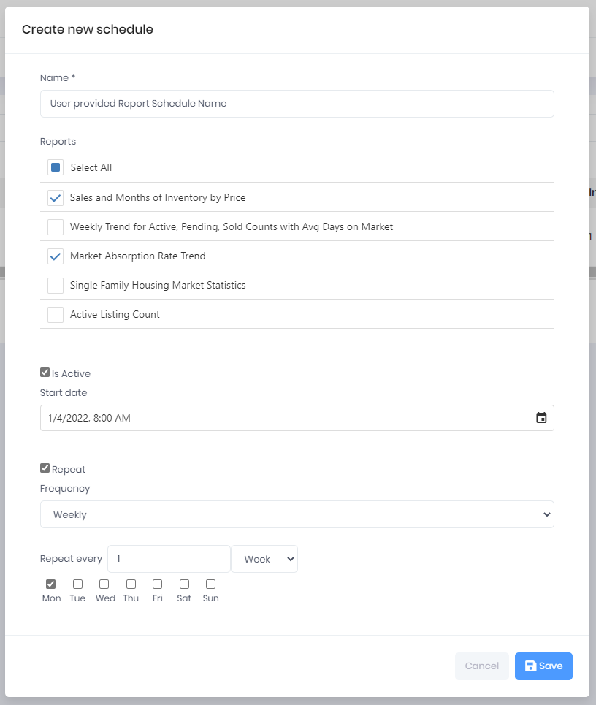Uncheck the Select All reports checkbox
This screenshot has width=596, height=705.
pyautogui.click(x=56, y=167)
